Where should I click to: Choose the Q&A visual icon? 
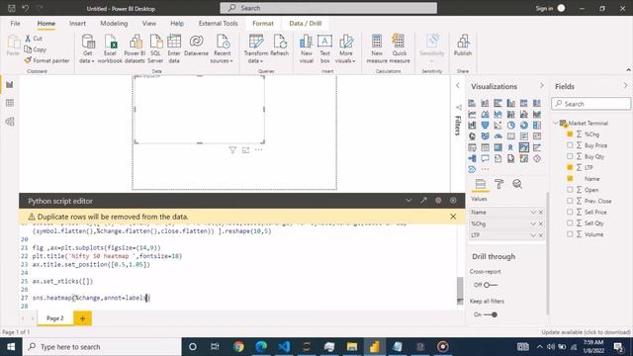point(485,158)
